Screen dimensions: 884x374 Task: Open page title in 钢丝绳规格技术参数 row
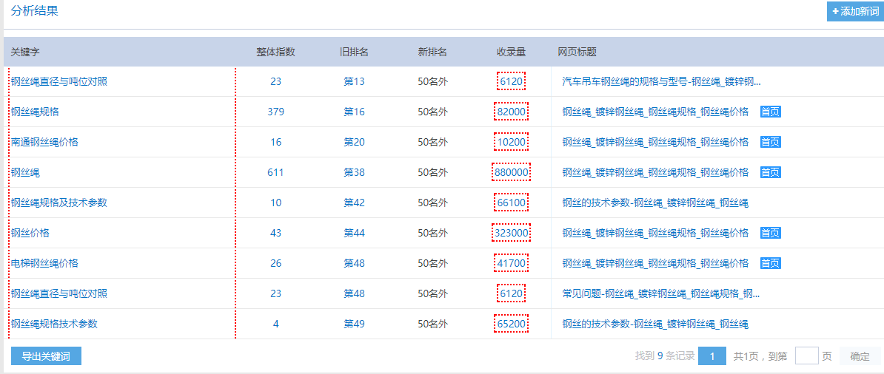(x=656, y=324)
